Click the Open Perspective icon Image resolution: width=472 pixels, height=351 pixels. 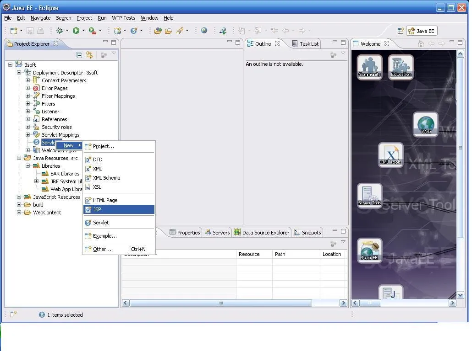401,31
